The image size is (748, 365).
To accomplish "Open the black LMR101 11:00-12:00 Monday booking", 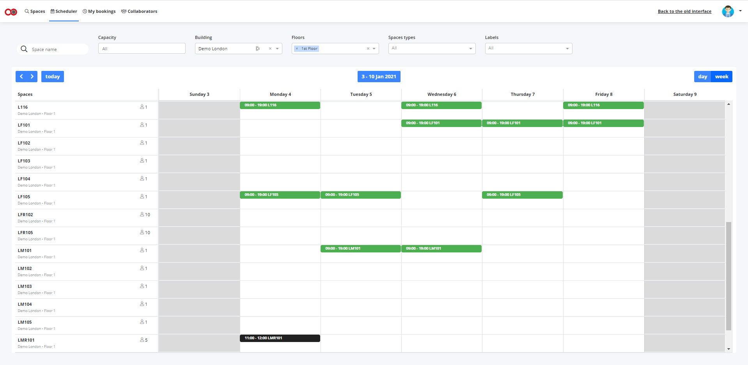I will (280, 338).
